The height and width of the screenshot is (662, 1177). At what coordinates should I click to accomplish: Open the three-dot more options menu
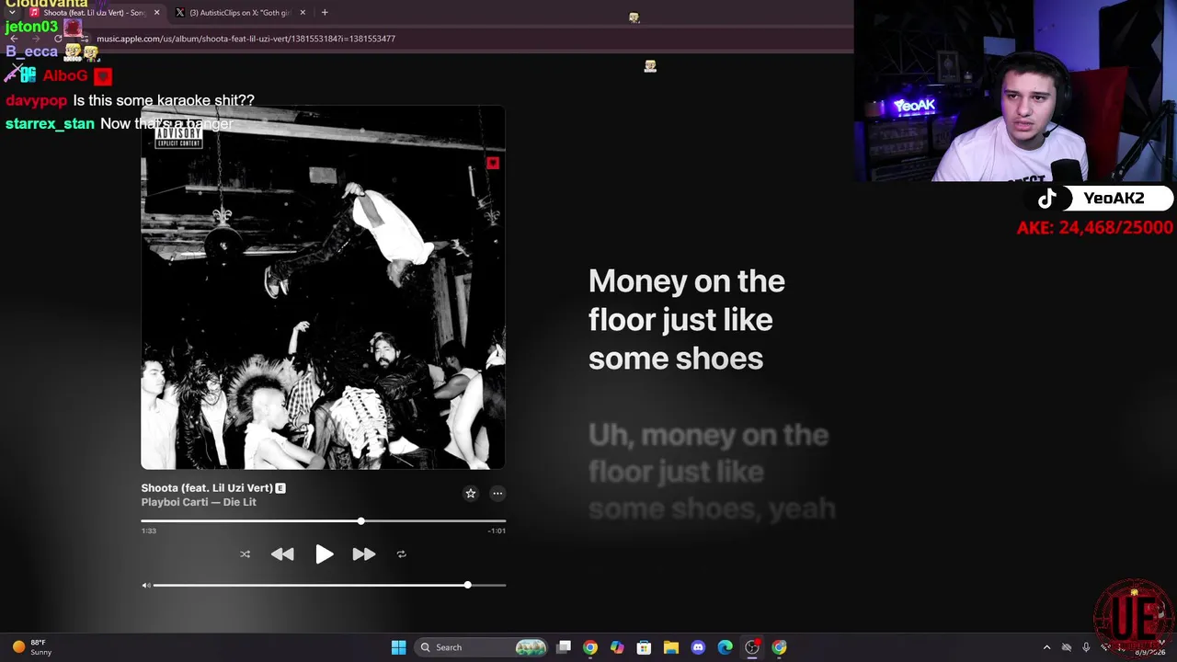pos(497,494)
